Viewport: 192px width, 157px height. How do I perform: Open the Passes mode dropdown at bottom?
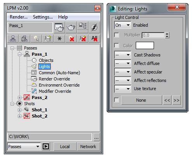[24, 147]
